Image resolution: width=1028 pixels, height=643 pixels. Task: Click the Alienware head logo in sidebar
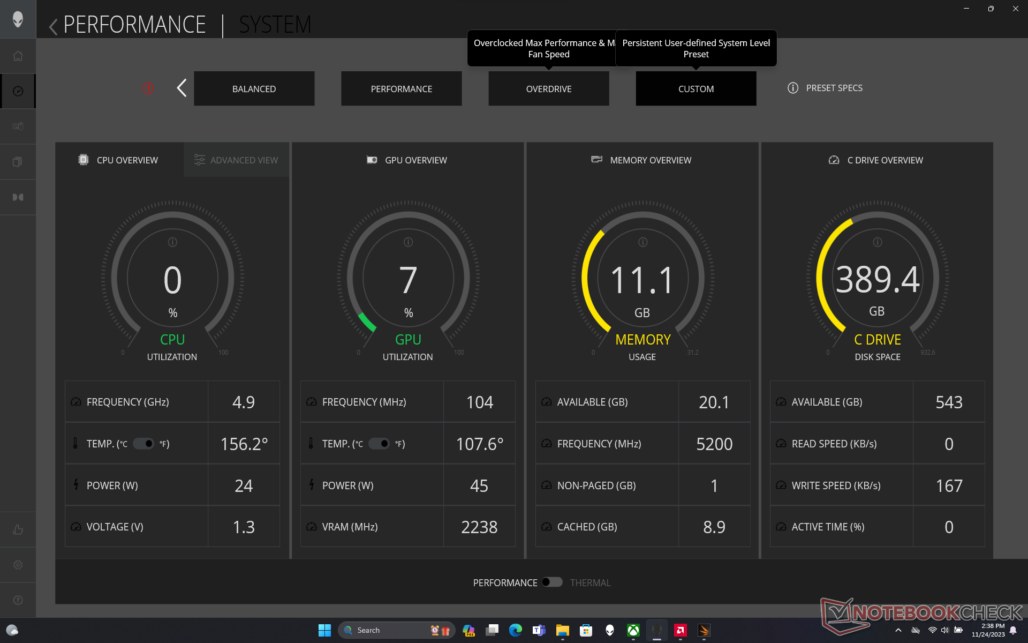(18, 19)
